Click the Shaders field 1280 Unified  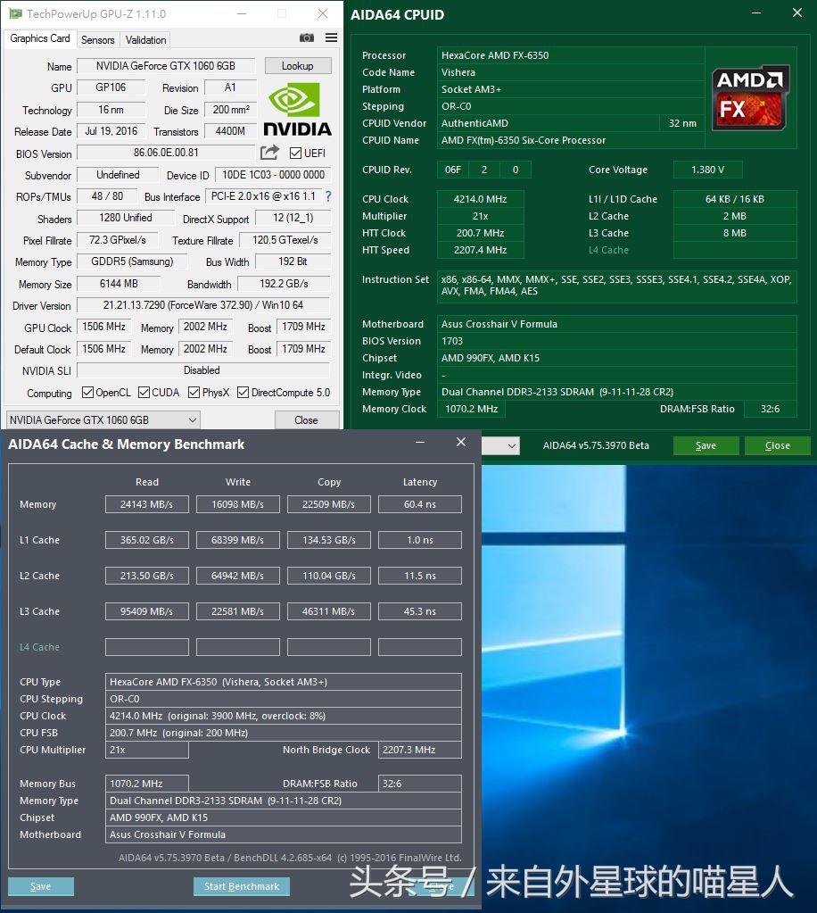coord(126,218)
